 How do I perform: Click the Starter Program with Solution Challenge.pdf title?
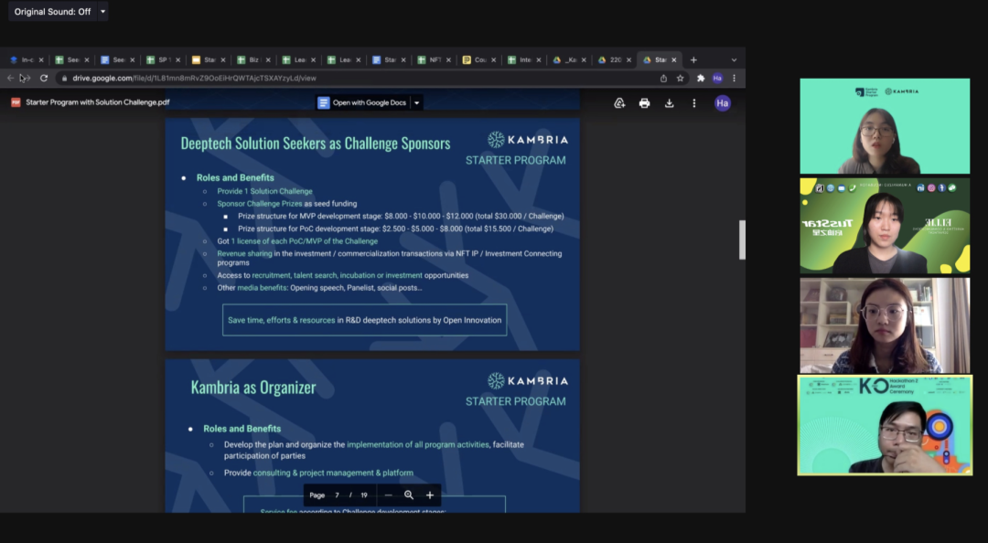click(x=98, y=102)
